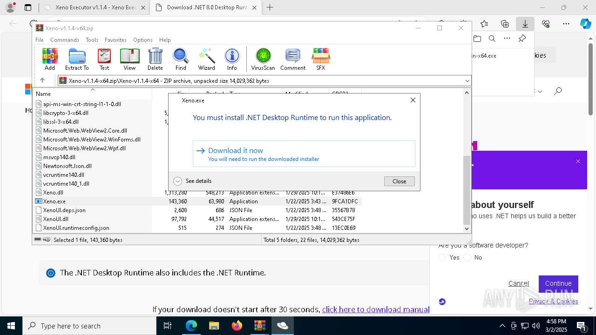The height and width of the screenshot is (335, 596).
Task: Select XenoUI.deps.json file
Action: [x=64, y=210]
